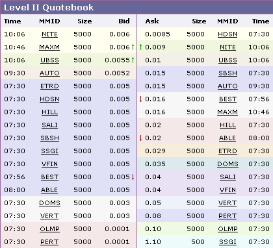
Task: Click red down arrow beside BEST bid 0.005
Action: [x=133, y=177]
